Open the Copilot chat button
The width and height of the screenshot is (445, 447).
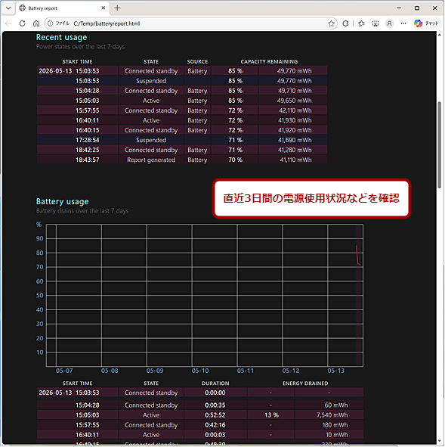[x=426, y=23]
